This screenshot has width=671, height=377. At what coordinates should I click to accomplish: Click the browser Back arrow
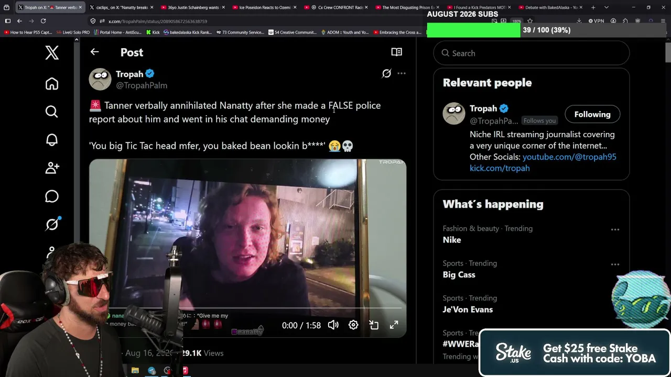coord(19,21)
